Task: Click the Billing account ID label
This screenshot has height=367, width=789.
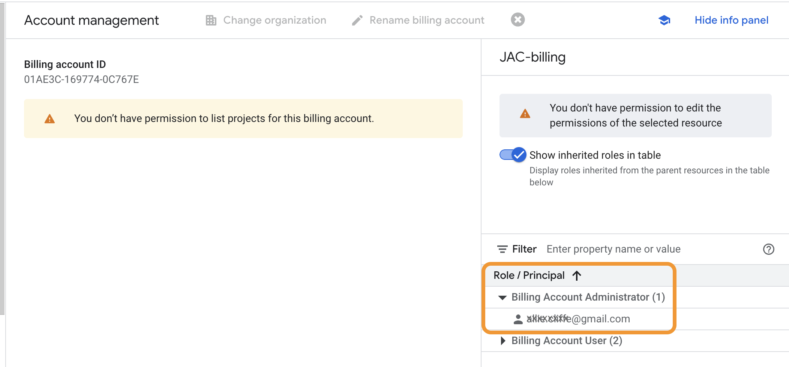Action: click(x=65, y=65)
